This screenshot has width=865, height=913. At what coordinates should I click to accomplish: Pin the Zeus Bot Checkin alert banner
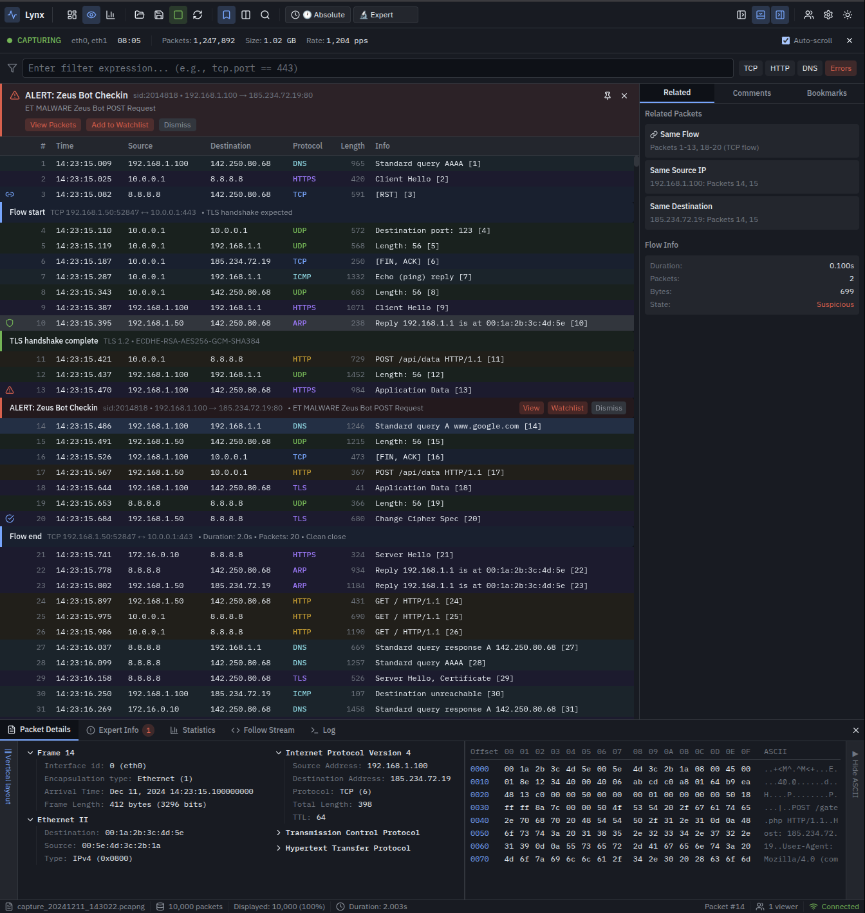[x=607, y=95]
